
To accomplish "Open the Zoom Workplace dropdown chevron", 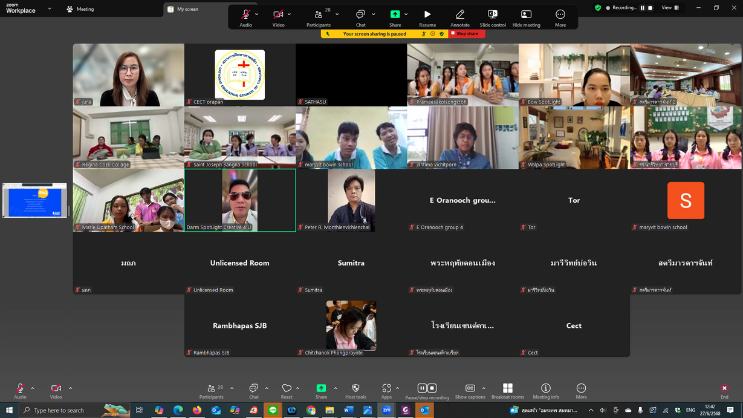I will point(50,9).
